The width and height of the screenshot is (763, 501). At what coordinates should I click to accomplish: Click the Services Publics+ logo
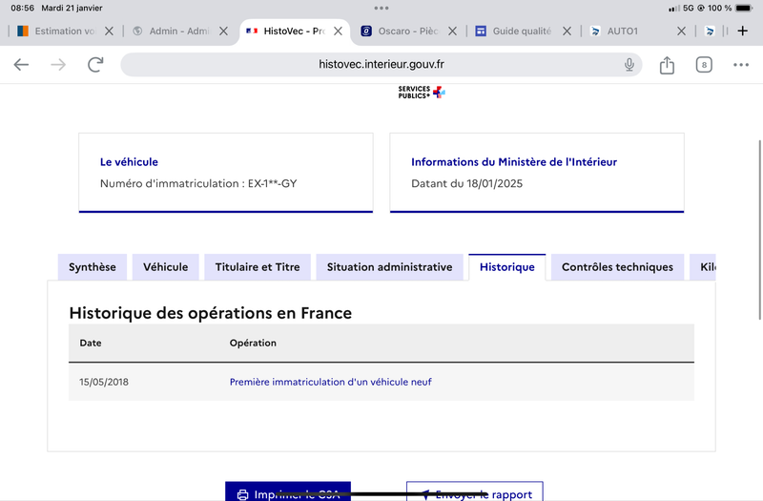click(x=422, y=92)
